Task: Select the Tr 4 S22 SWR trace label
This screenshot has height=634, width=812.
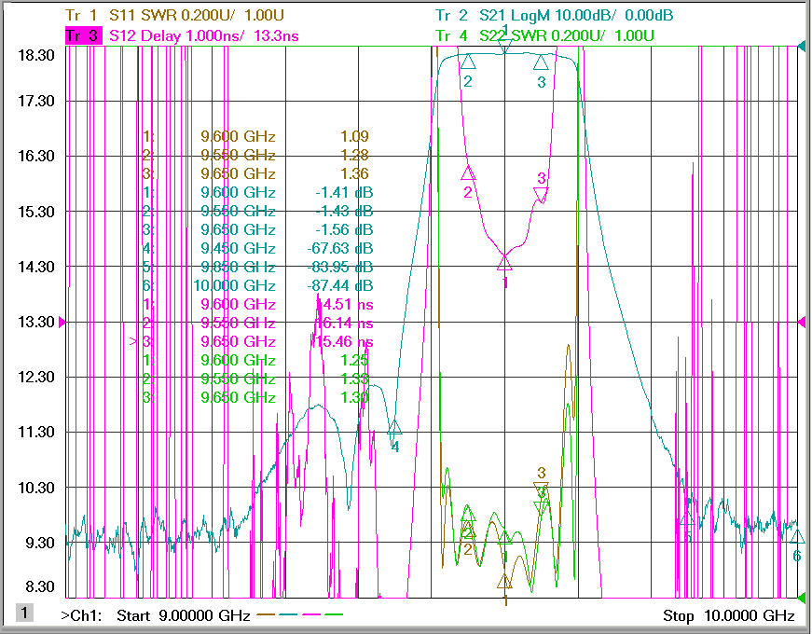Action: (x=544, y=35)
